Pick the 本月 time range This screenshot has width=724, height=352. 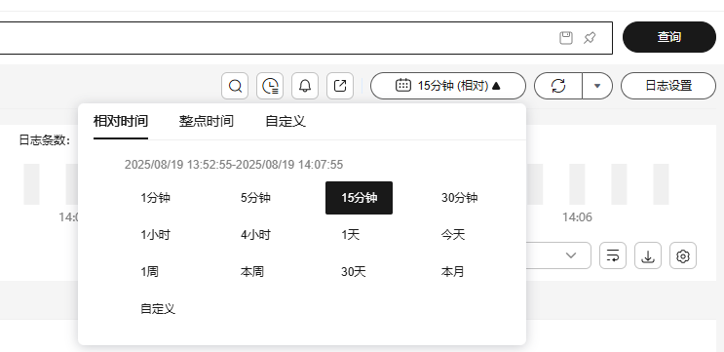452,272
